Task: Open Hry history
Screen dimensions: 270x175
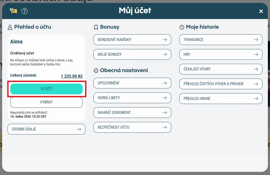Action: click(221, 54)
